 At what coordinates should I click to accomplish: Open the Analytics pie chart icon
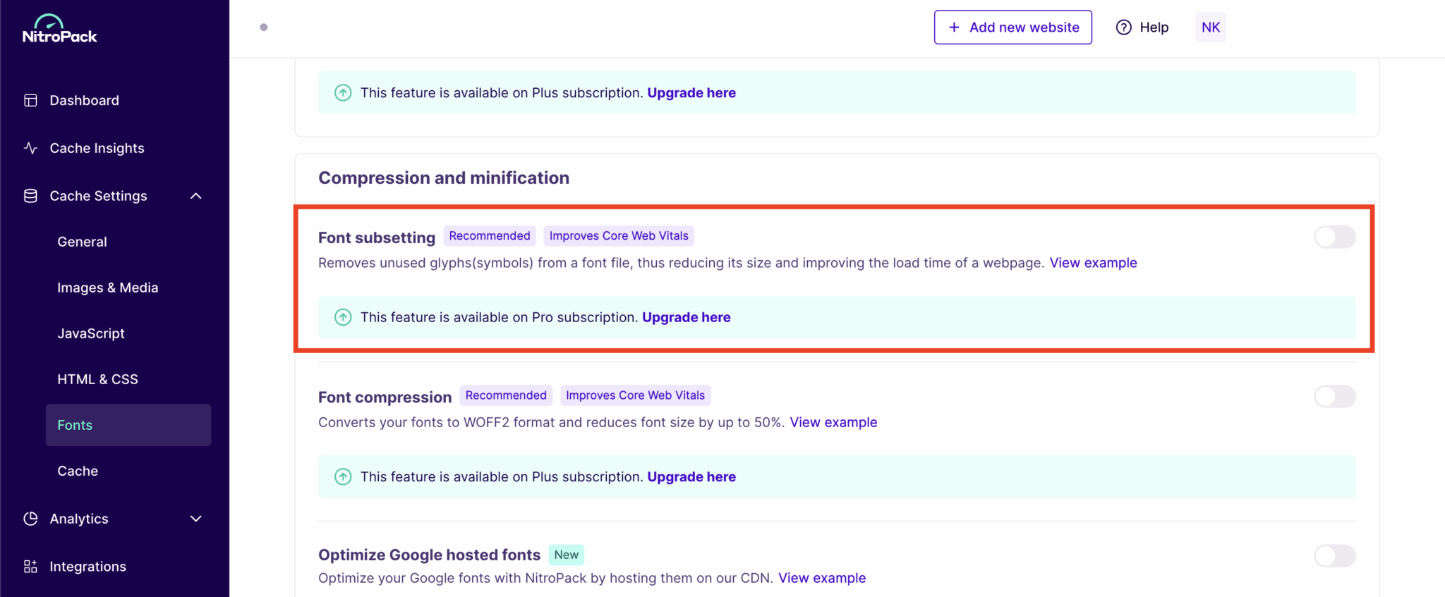[x=30, y=519]
